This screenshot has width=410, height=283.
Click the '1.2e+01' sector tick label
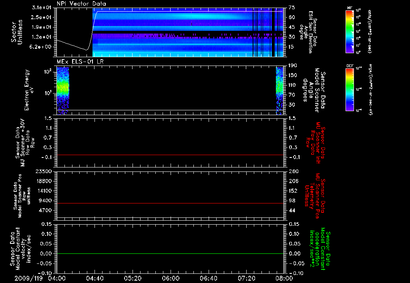[x=42, y=37]
